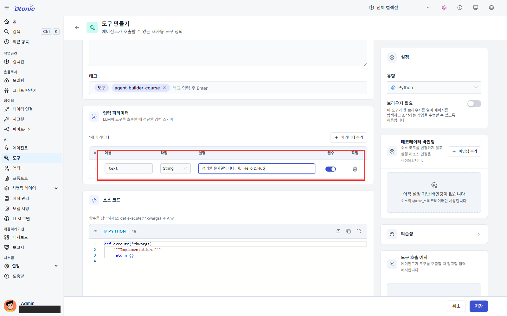This screenshot has height=316, width=507.
Task: Open the info icon in top bar
Action: coord(460,8)
